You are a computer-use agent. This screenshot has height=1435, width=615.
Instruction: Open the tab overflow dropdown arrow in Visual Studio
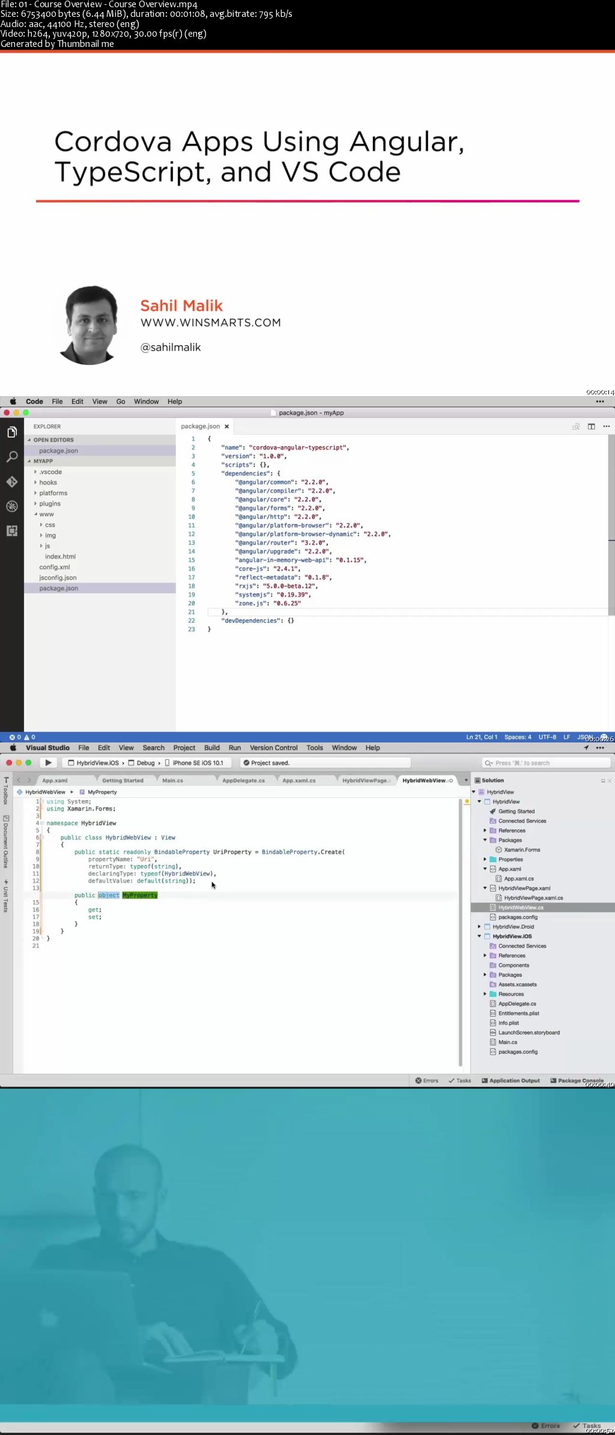pyautogui.click(x=466, y=780)
